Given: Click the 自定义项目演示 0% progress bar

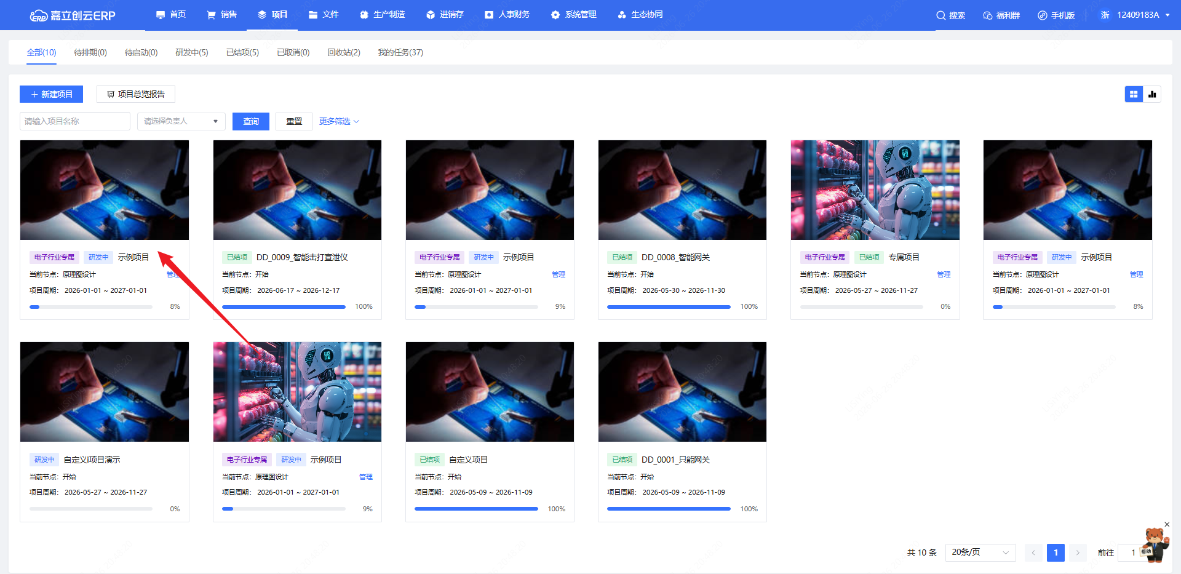Looking at the screenshot, I should pyautogui.click(x=91, y=509).
